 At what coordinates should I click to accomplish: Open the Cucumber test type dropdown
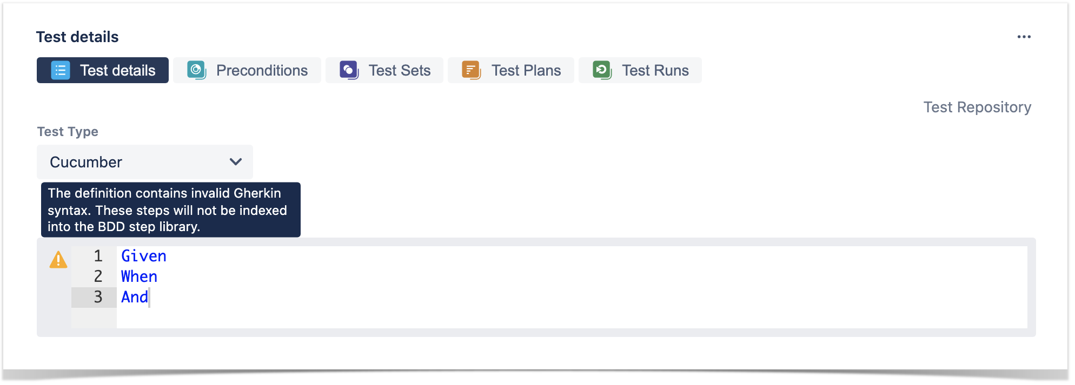pyautogui.click(x=145, y=162)
